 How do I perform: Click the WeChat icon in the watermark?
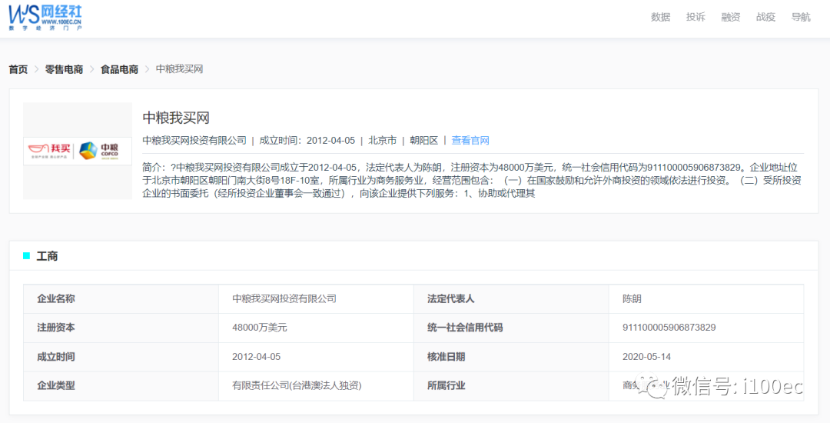pos(657,386)
